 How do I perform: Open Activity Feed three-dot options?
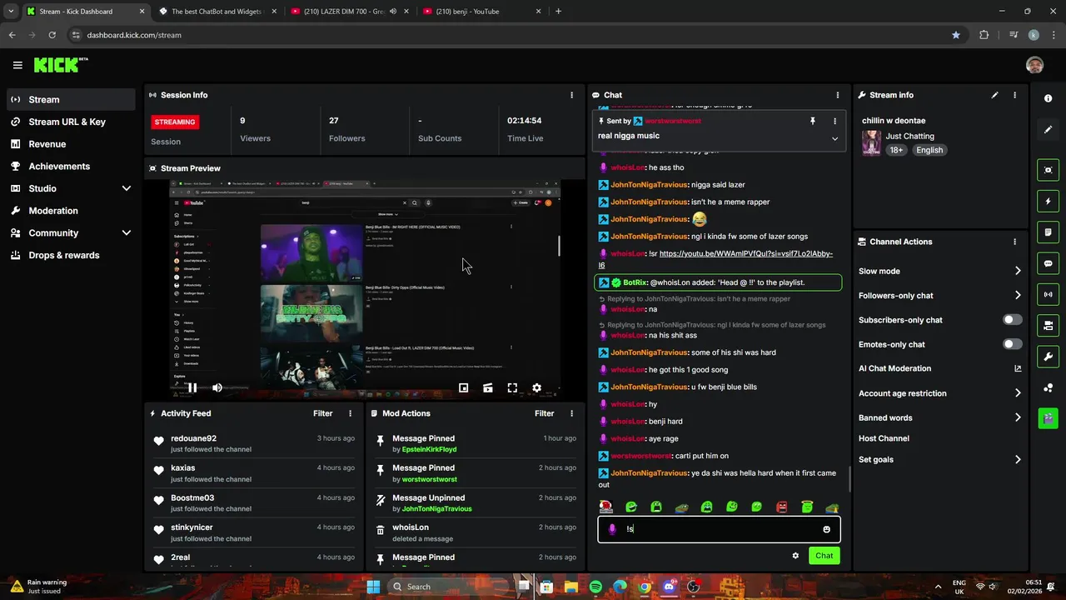point(350,413)
